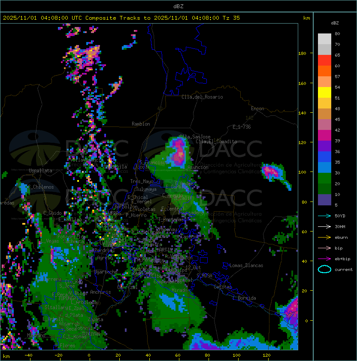Click the 'C_Guido' map label

(52, 213)
